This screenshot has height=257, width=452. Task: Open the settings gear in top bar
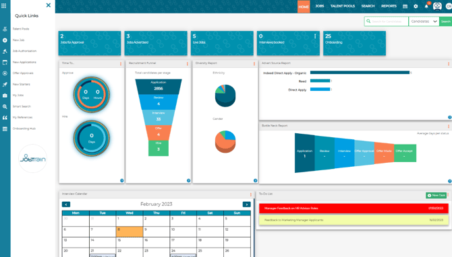pyautogui.click(x=416, y=6)
